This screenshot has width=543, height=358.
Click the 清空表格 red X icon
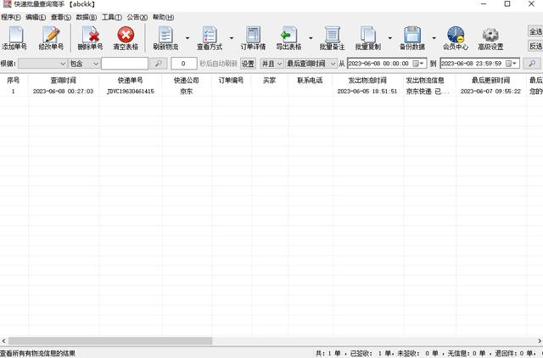coord(126,37)
